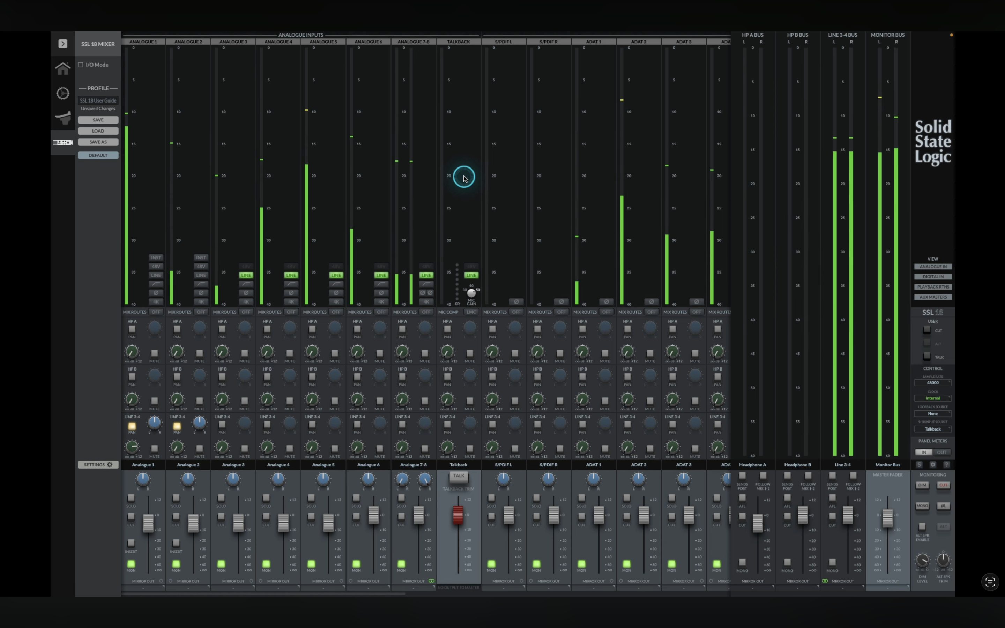Image resolution: width=1005 pixels, height=628 pixels.
Task: Toggle CUT on the Analogue 5 channel
Action: click(311, 517)
